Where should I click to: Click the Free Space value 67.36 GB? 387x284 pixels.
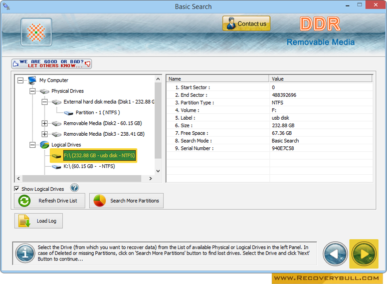click(x=282, y=133)
